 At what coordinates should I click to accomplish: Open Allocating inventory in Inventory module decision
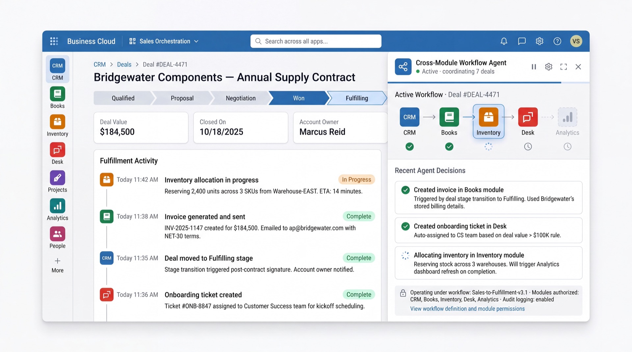tap(488, 263)
